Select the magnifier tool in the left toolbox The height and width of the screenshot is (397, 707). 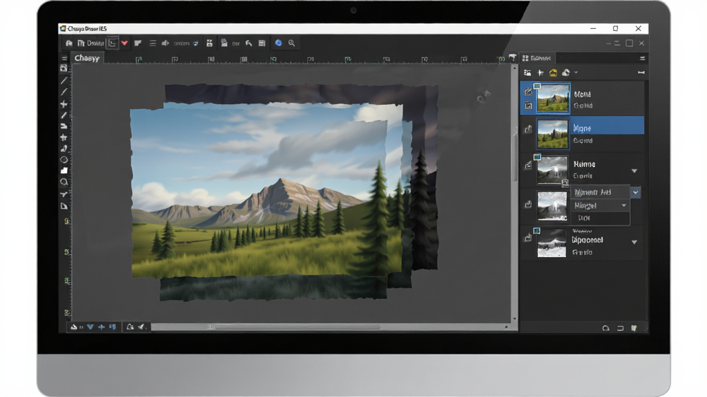(64, 182)
